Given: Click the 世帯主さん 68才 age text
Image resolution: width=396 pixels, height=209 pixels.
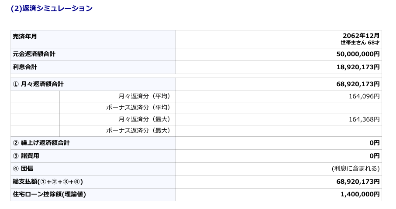Looking at the screenshot, I should (360, 43).
